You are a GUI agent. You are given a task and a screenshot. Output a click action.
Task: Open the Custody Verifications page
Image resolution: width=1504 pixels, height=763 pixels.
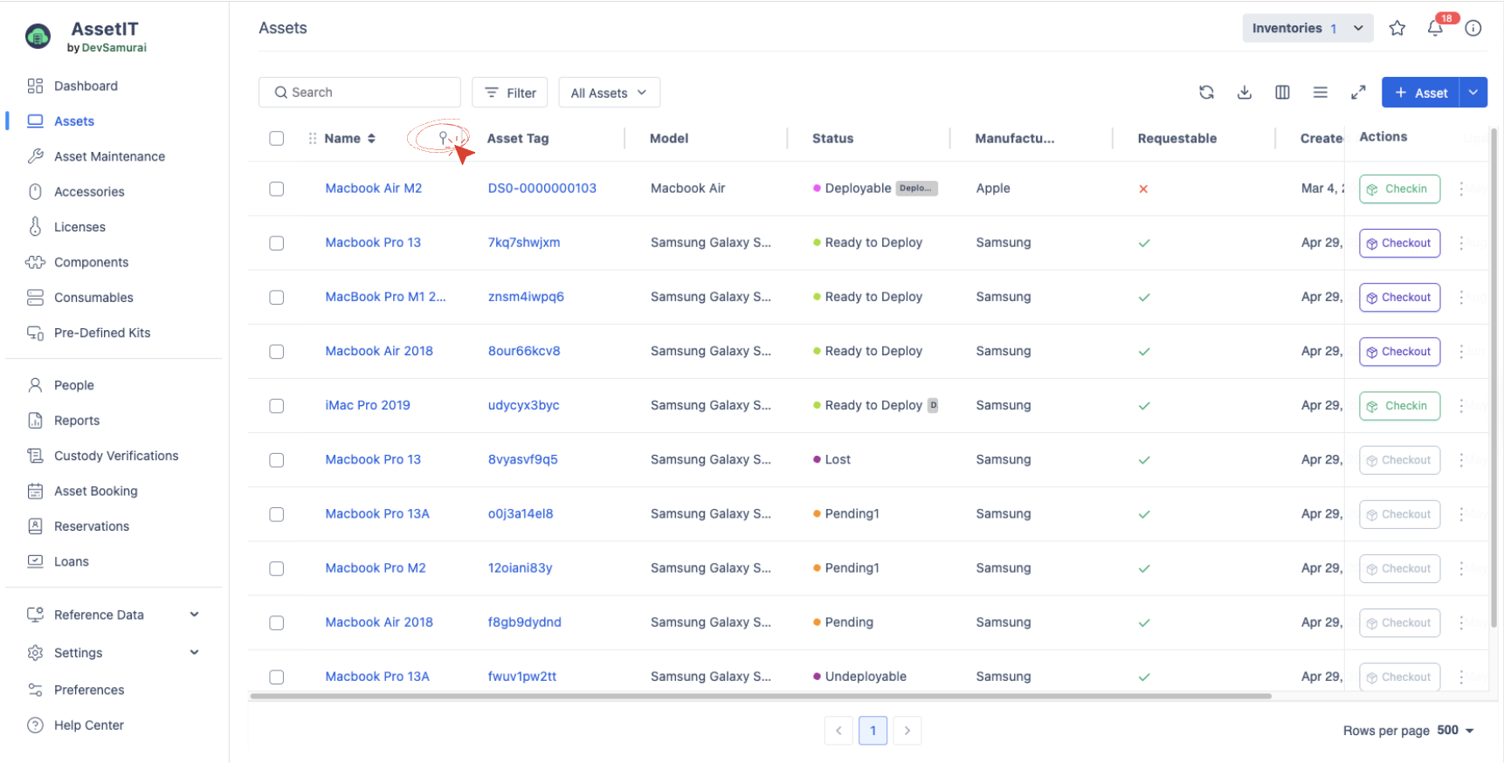coord(115,456)
